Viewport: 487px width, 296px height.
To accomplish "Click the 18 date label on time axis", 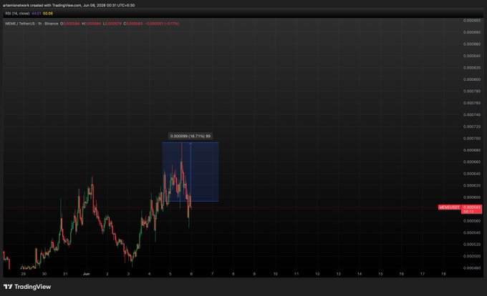I will (x=443, y=274).
